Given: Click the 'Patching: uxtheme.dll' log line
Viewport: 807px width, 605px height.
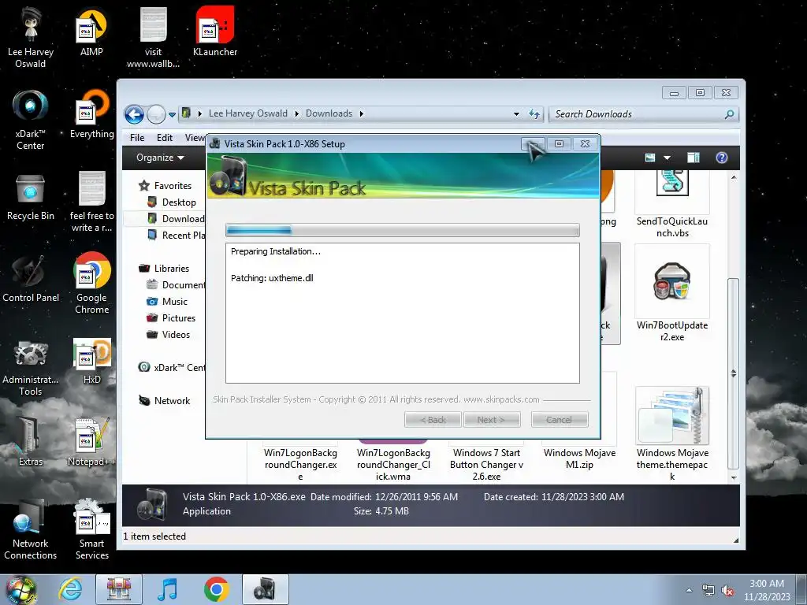Looking at the screenshot, I should point(272,278).
